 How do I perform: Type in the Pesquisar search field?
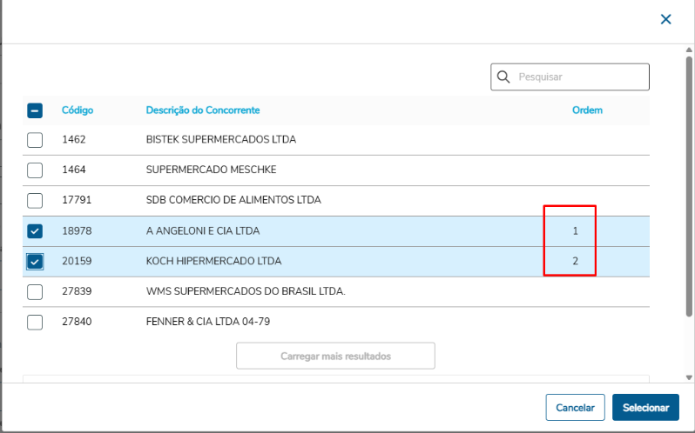[x=579, y=77]
